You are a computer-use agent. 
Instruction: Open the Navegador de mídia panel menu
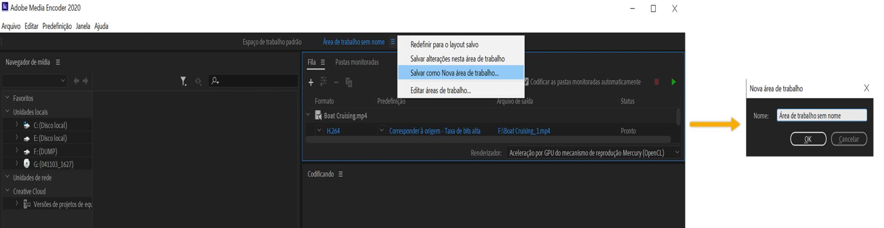point(58,62)
